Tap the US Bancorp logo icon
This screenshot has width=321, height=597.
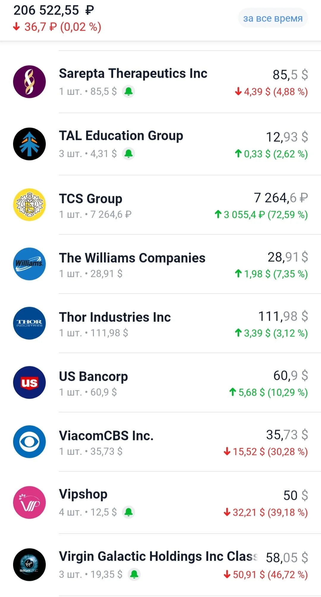click(x=29, y=382)
